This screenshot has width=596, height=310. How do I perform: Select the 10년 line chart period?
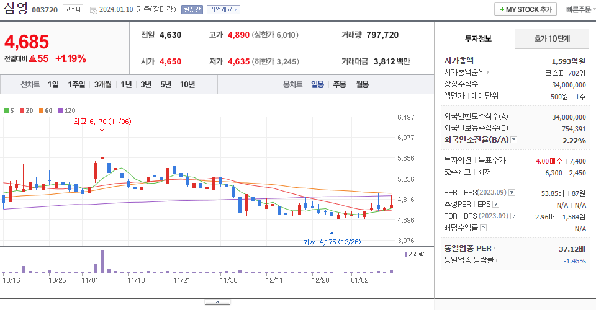(187, 84)
